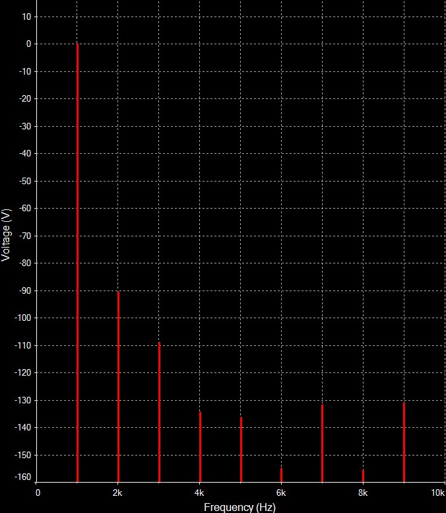Click the "-60" voltage axis label

pos(25,208)
